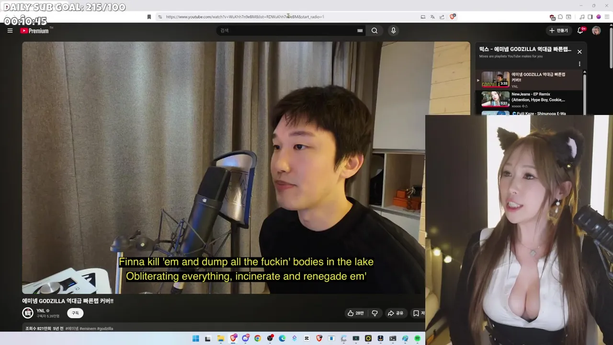The height and width of the screenshot is (345, 613).
Task: Click the browser address bar URL
Action: (245, 17)
